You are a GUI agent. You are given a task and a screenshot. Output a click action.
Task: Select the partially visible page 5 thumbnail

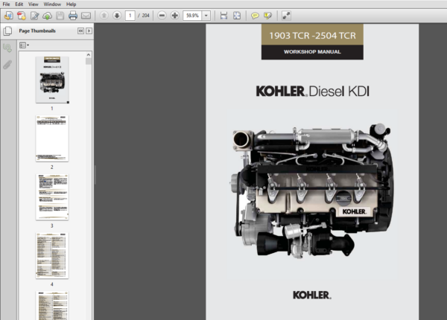(52, 305)
